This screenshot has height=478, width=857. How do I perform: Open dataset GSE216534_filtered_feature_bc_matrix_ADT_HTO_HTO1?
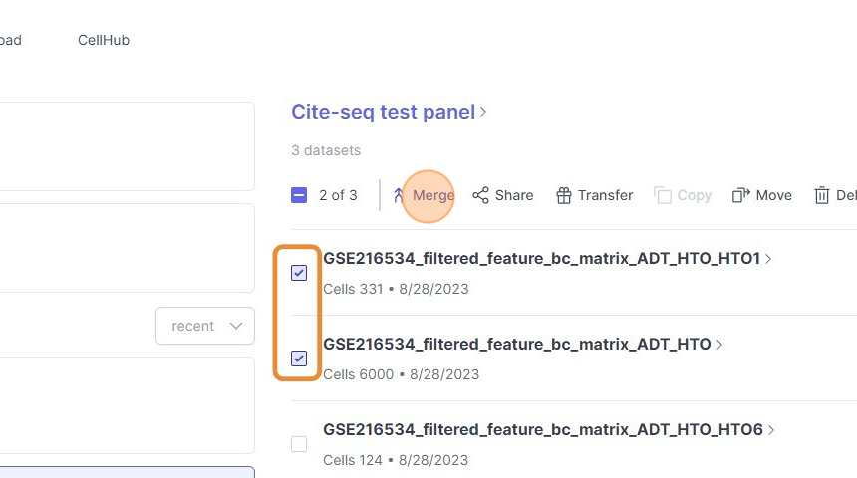click(x=541, y=259)
